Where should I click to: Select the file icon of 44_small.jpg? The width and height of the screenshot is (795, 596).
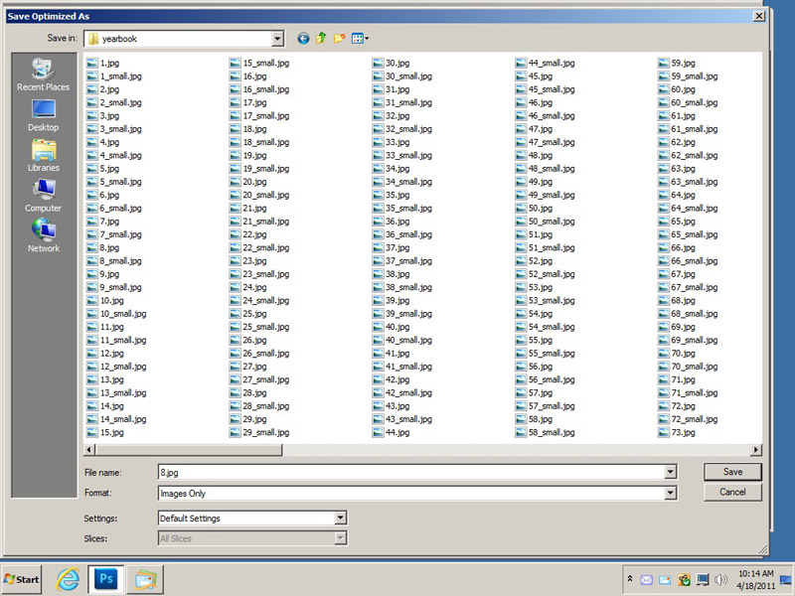[521, 64]
